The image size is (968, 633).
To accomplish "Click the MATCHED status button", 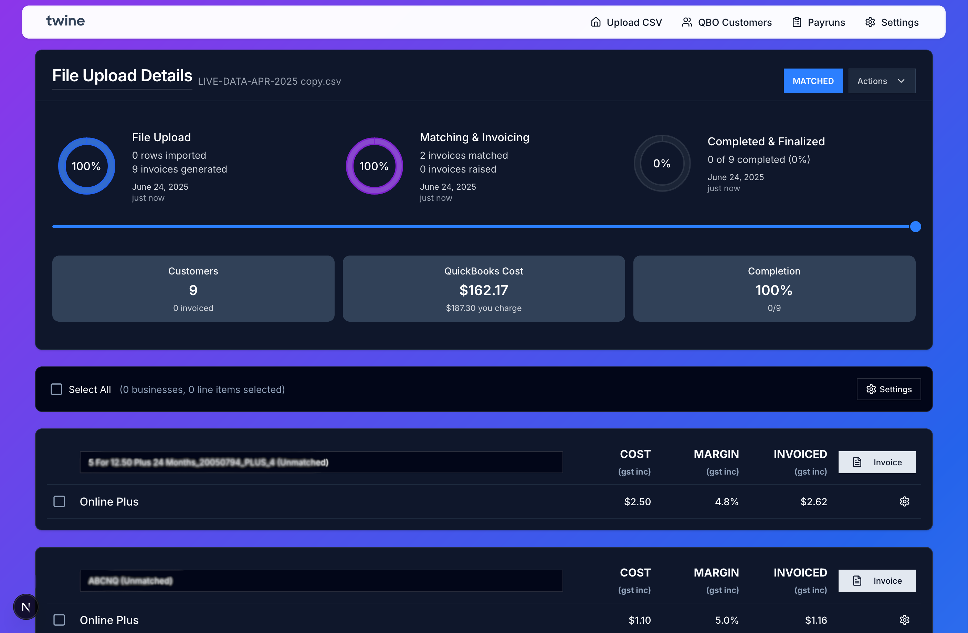I will pos(813,81).
